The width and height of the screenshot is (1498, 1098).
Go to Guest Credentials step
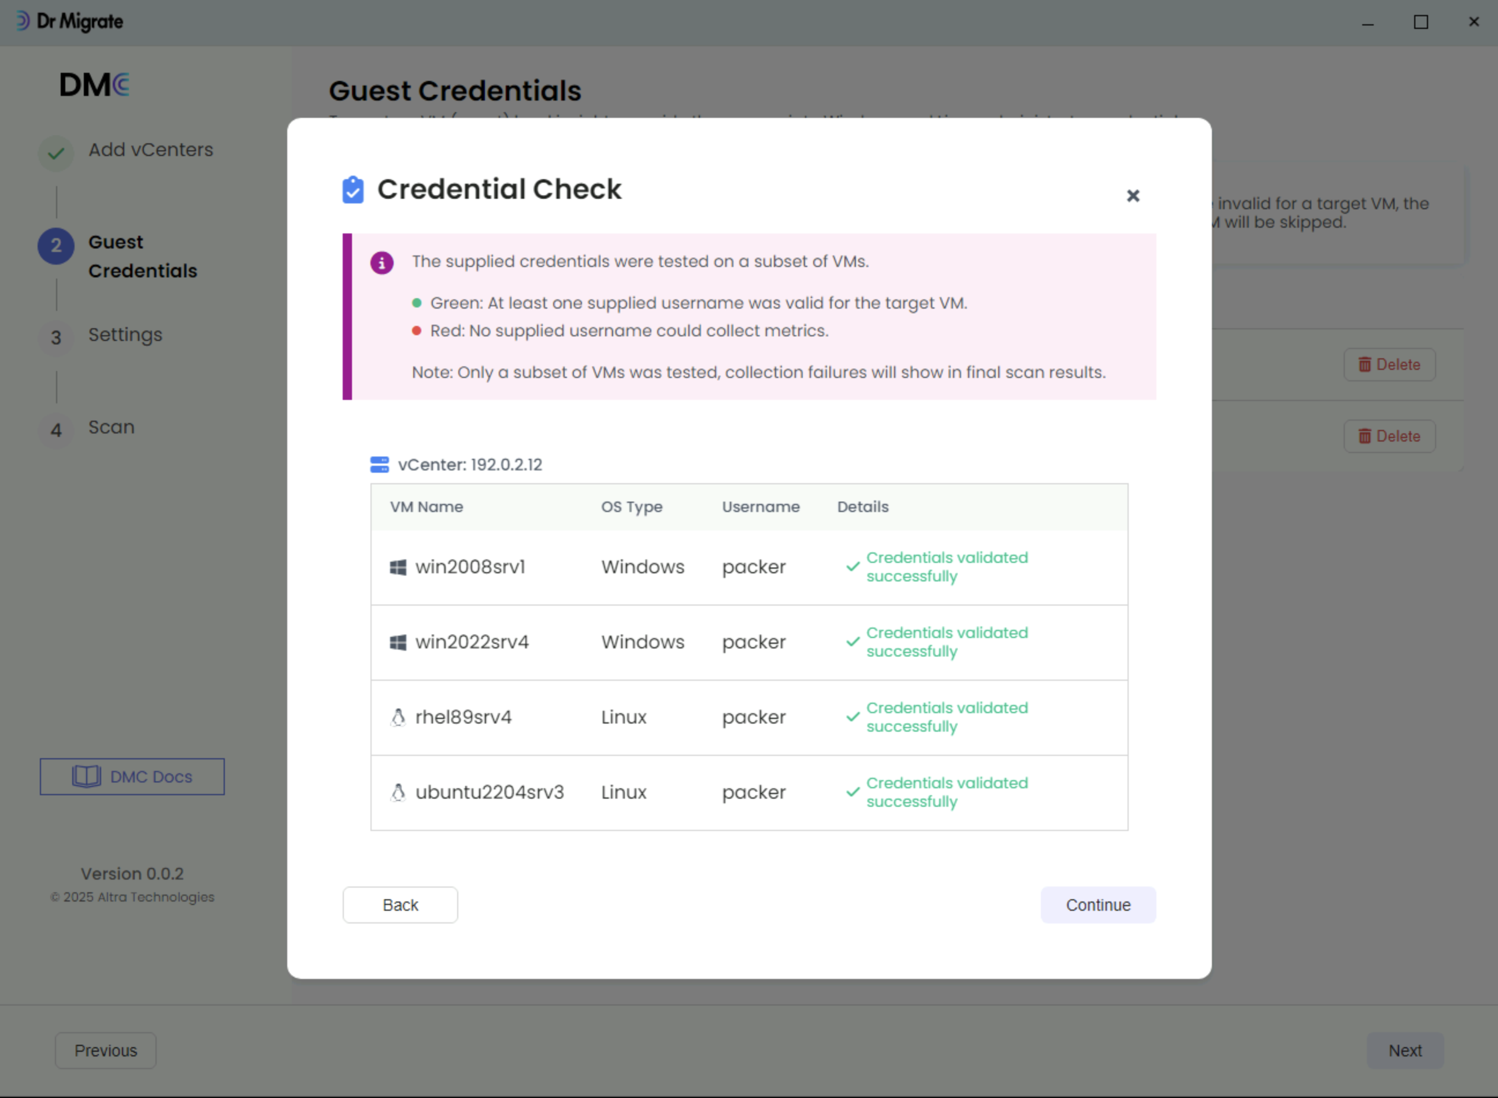pos(143,257)
